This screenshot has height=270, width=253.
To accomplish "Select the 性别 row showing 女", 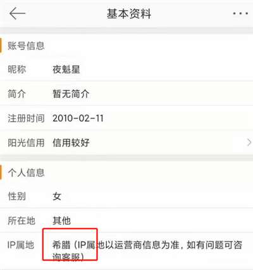I will (x=126, y=196).
